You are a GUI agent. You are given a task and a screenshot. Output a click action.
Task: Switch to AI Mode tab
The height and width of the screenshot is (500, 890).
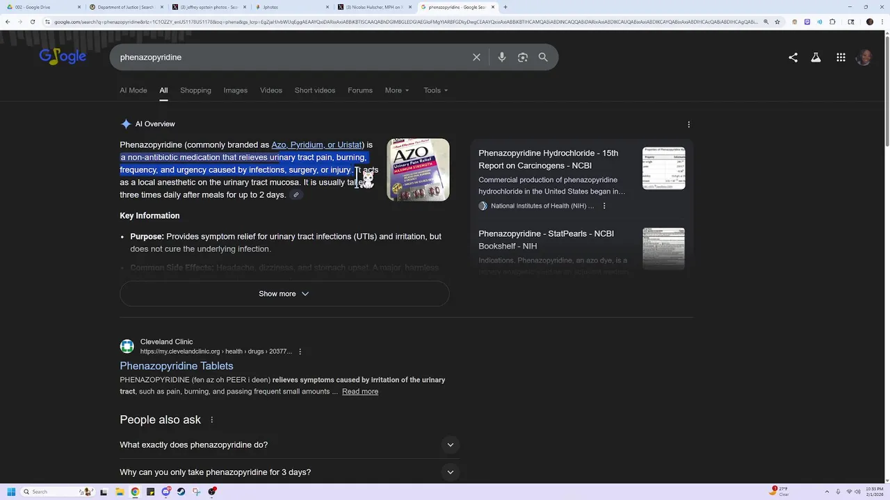coord(133,90)
